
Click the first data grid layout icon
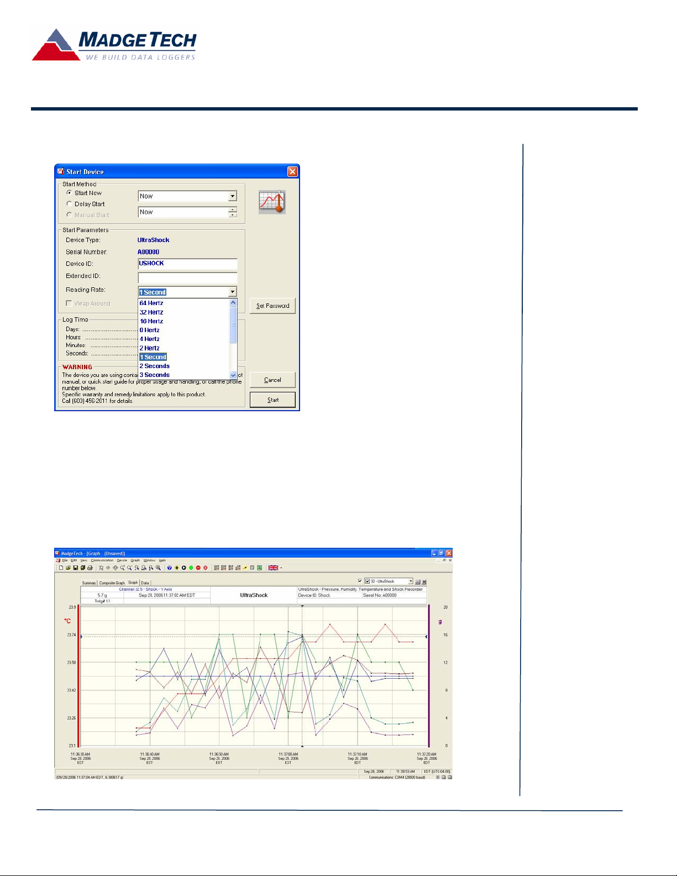216,568
